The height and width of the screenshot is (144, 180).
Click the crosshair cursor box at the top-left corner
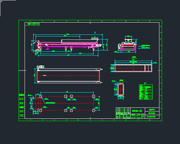(1, 1)
